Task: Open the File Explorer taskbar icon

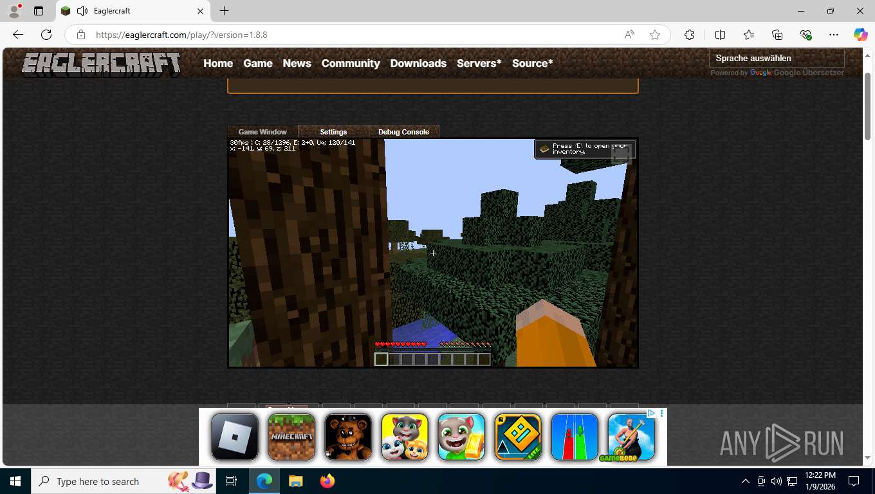Action: pyautogui.click(x=295, y=481)
